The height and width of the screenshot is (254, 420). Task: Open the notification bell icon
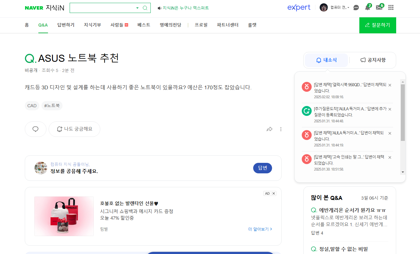[367, 8]
